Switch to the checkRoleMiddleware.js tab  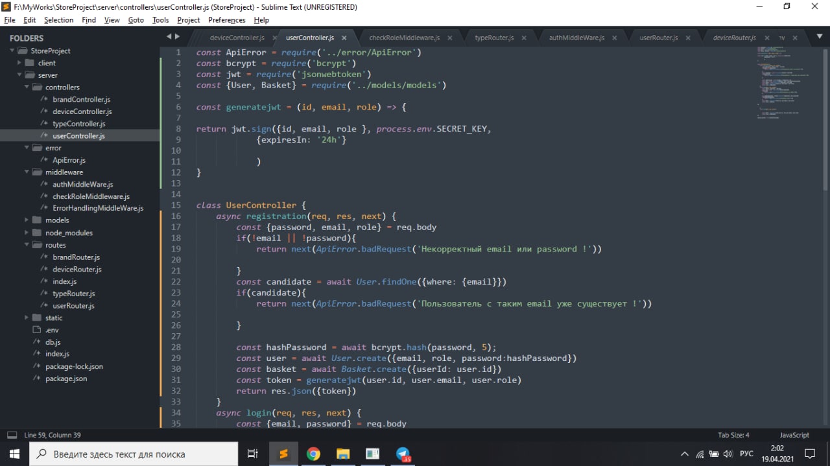[404, 38]
